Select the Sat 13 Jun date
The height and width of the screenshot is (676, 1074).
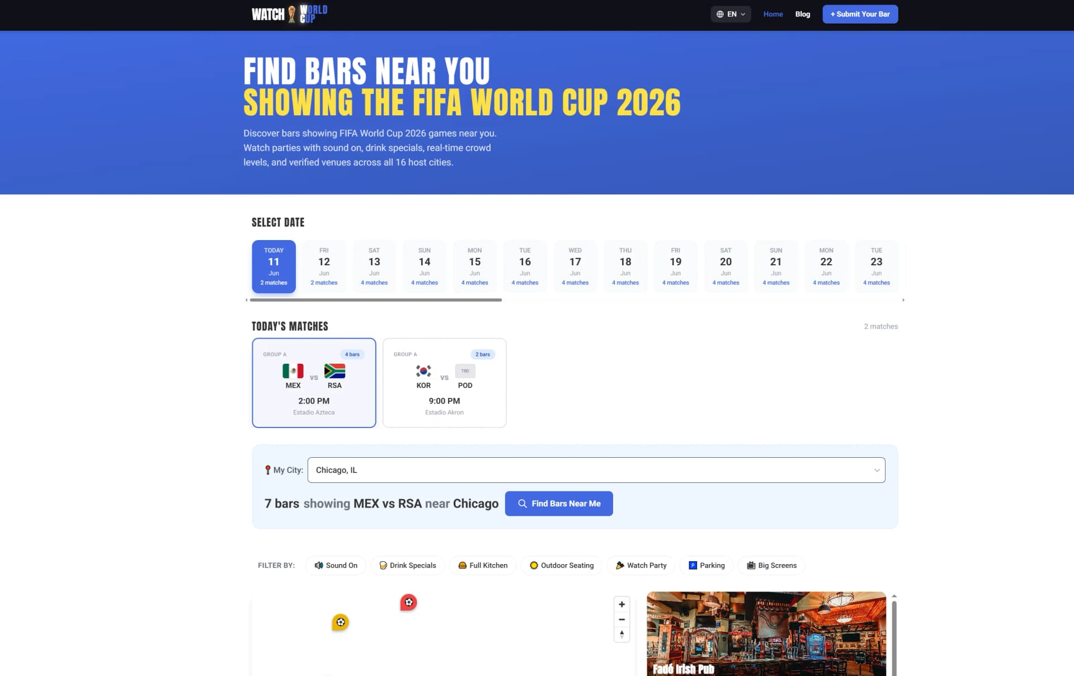coord(374,266)
